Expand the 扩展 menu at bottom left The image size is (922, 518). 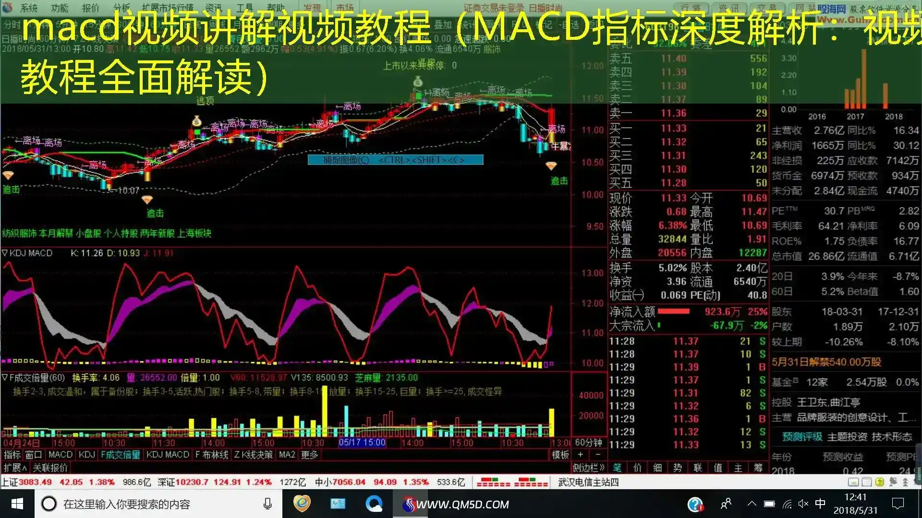point(15,467)
